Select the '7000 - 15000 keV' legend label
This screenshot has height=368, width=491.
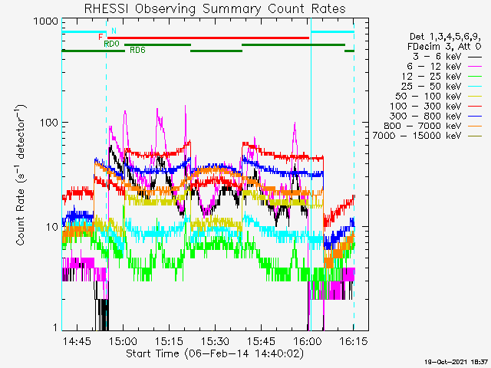[x=417, y=136]
